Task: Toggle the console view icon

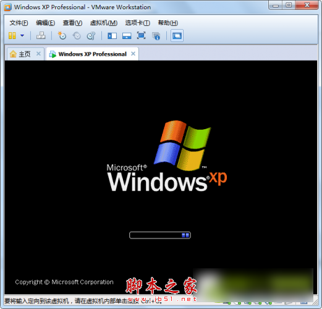Action: coord(177,36)
